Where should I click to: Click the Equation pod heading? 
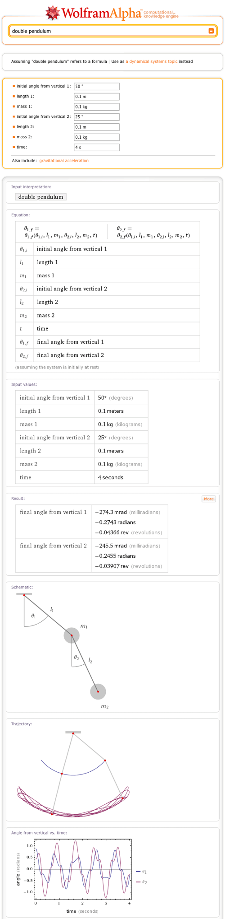coord(21,215)
